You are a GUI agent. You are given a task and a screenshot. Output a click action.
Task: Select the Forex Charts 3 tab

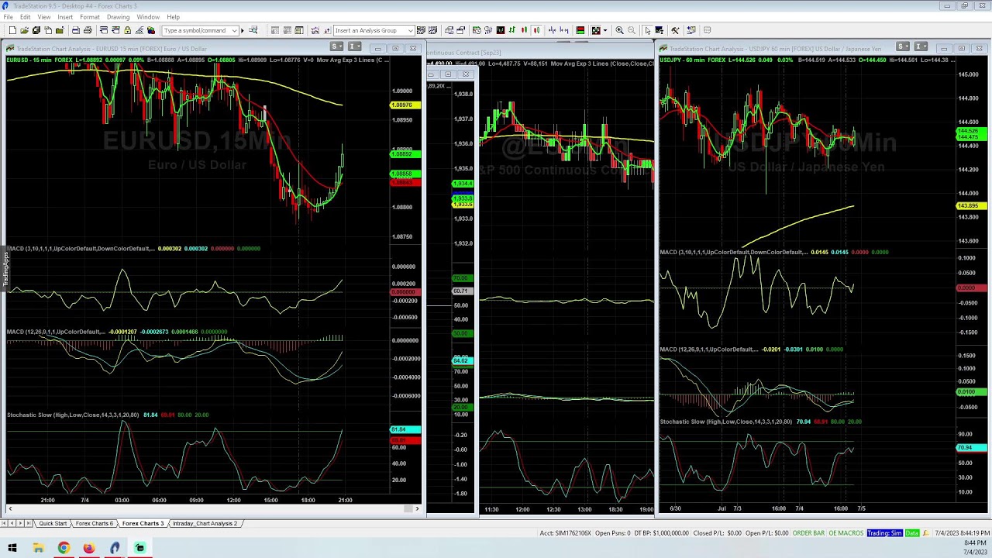pyautogui.click(x=143, y=523)
